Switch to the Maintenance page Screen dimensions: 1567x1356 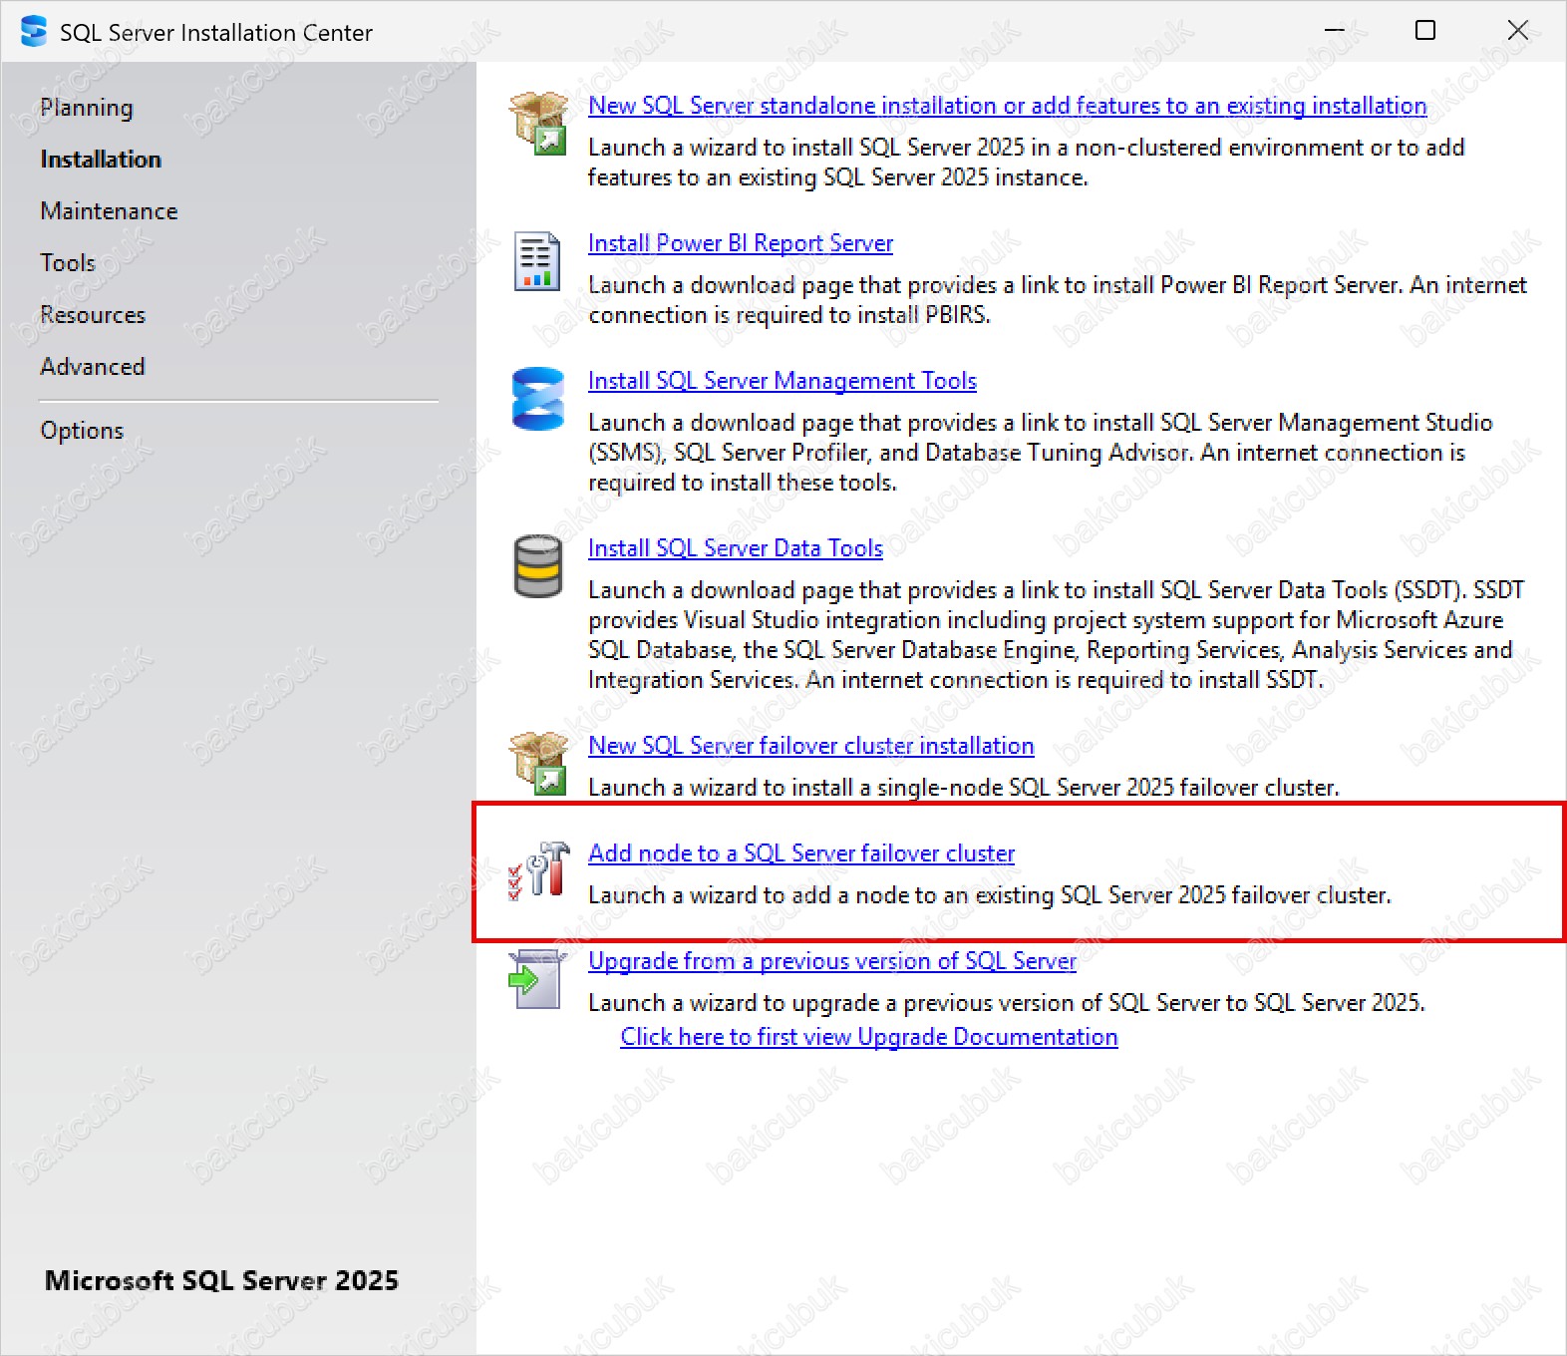[109, 211]
